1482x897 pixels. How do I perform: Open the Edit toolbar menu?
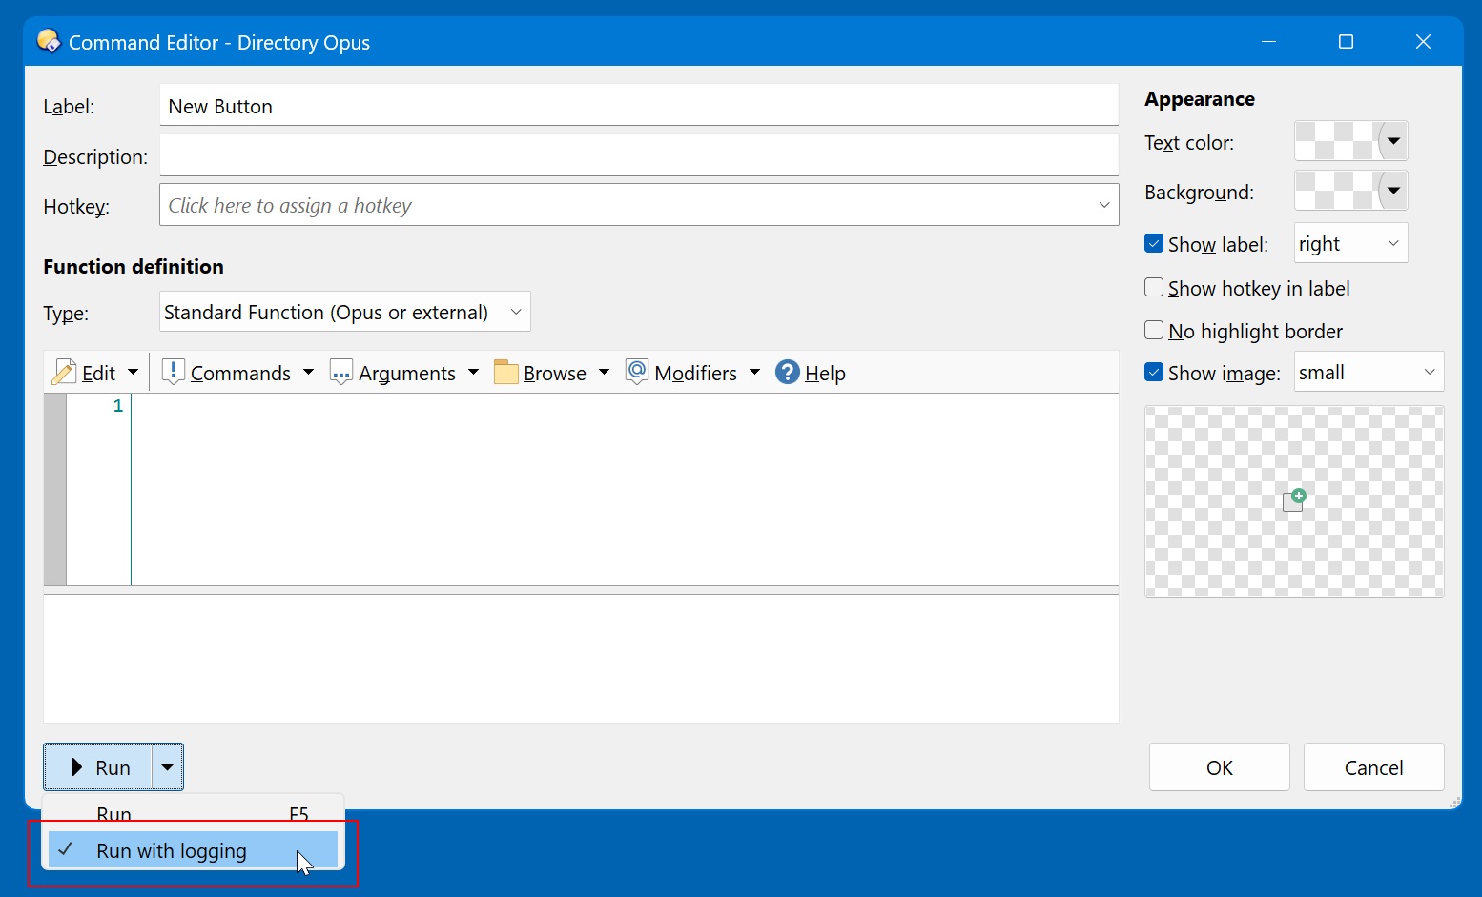click(96, 373)
